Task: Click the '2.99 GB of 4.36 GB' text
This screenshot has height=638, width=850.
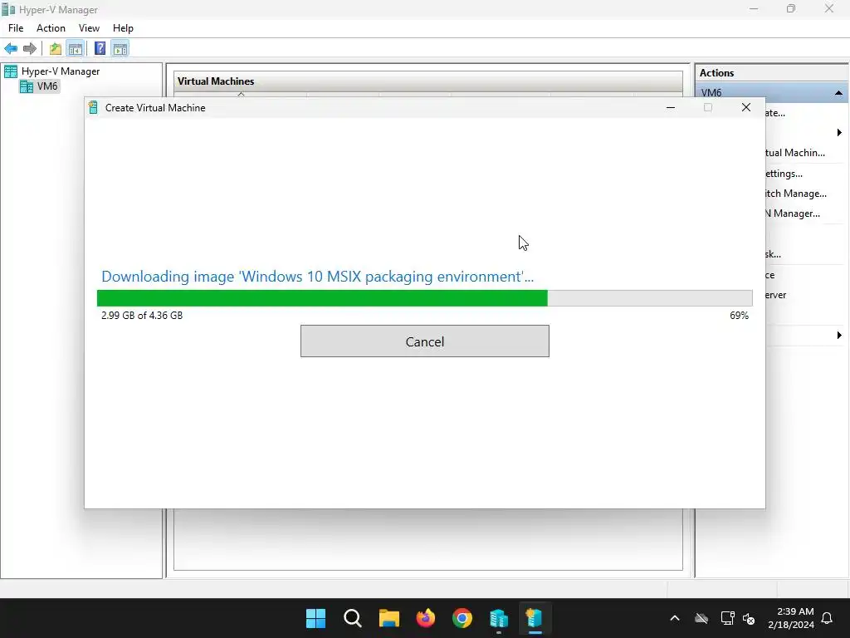Action: pyautogui.click(x=142, y=315)
